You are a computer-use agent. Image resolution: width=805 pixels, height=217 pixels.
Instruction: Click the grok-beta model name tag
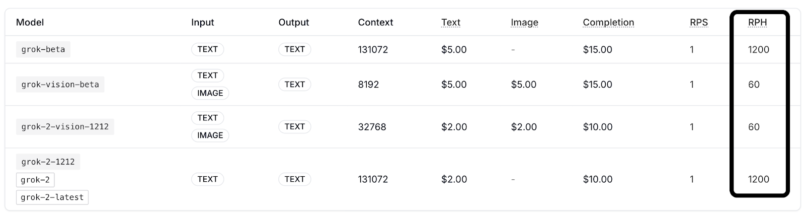point(43,49)
